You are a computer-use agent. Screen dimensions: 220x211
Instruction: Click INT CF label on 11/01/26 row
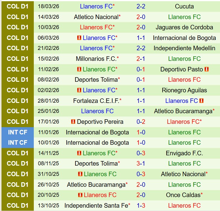(17, 132)
